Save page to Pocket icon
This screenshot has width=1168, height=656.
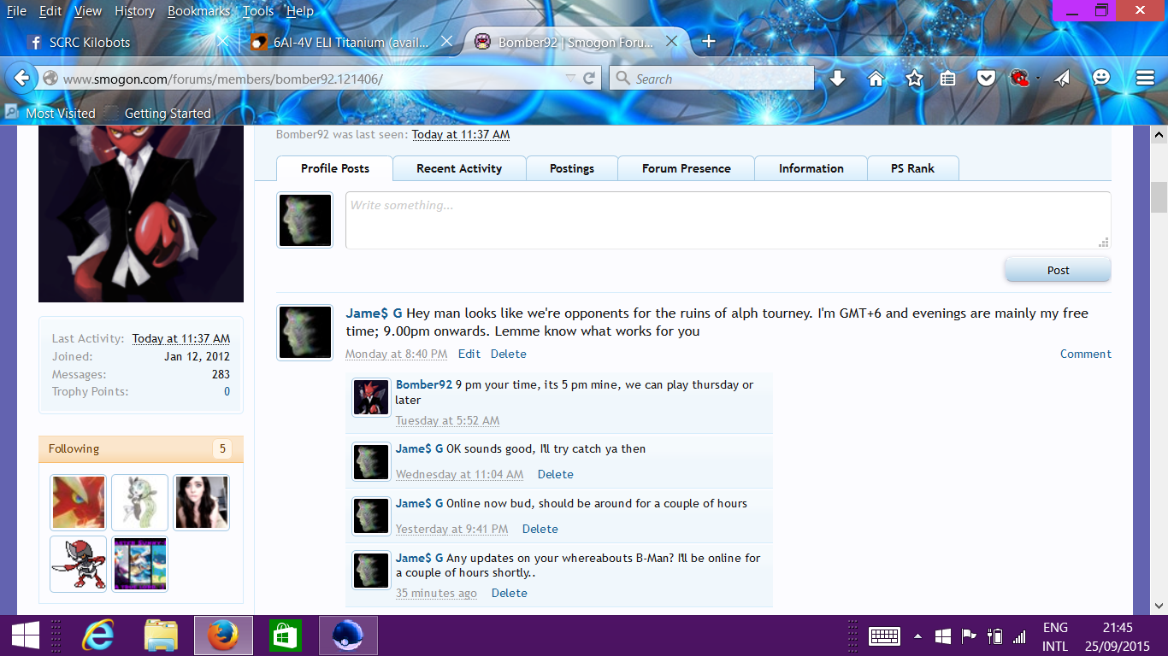pyautogui.click(x=986, y=79)
